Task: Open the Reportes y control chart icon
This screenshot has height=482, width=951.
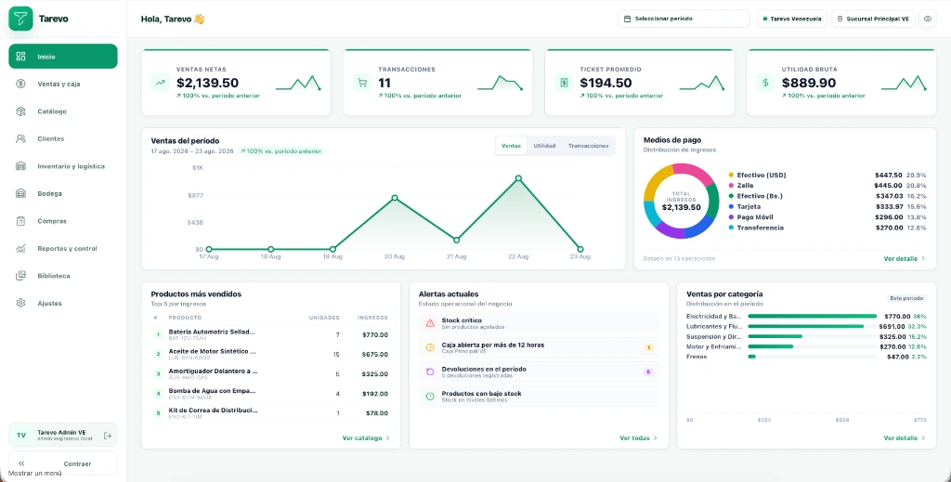Action: click(20, 249)
